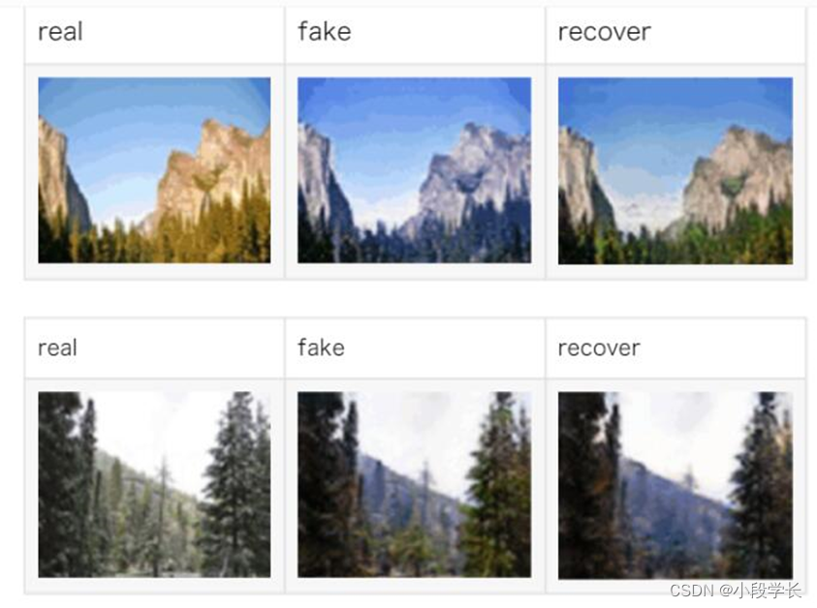Click the 'real' header in the top table
The image size is (817, 608).
[60, 32]
